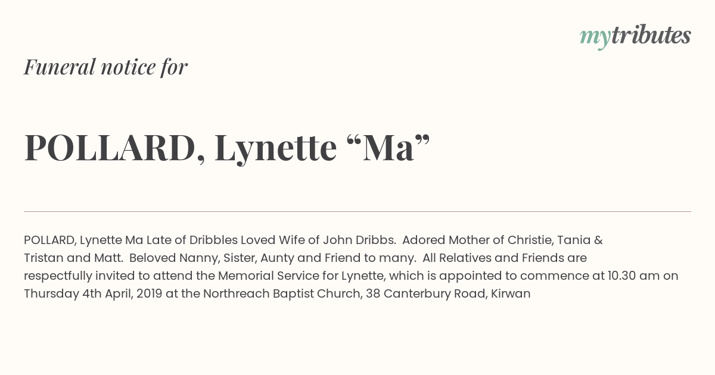Click the names "Christie, Tania &"
Screen dimensions: 715x375
click(555, 240)
